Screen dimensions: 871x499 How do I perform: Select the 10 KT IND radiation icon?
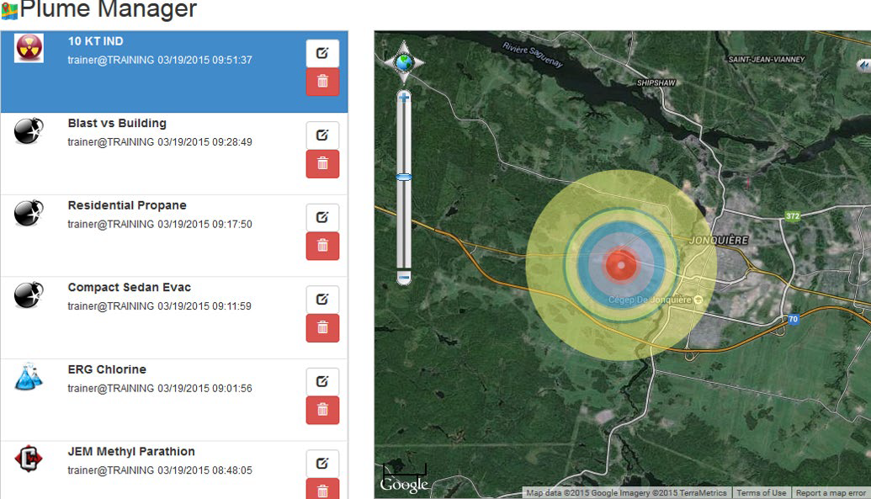click(x=29, y=48)
